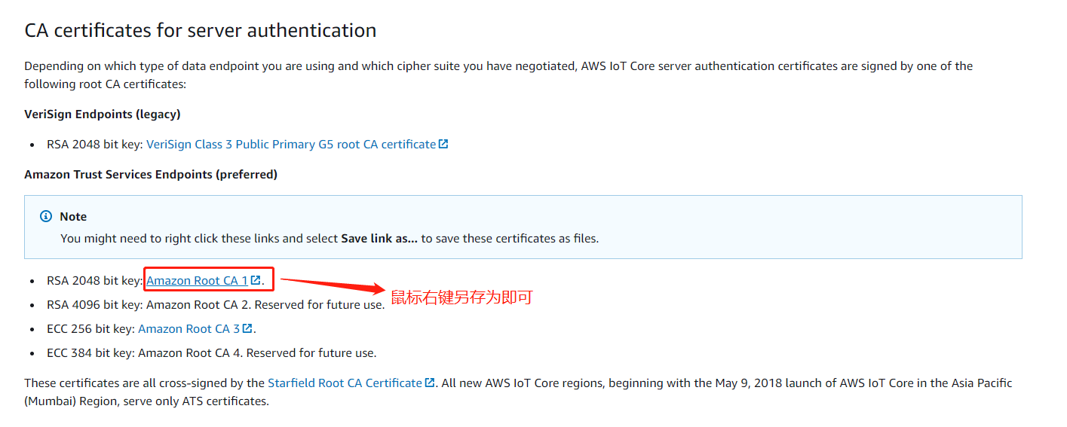Open the Amazon Root CA 3 link
The width and height of the screenshot is (1067, 427).
(189, 328)
